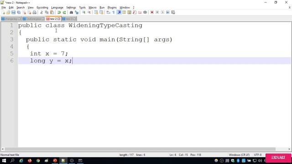Image resolution: width=292 pixels, height=164 pixels.
Task: Click the Synchronize Horizontal Scrolling icon
Action: coord(101,12)
